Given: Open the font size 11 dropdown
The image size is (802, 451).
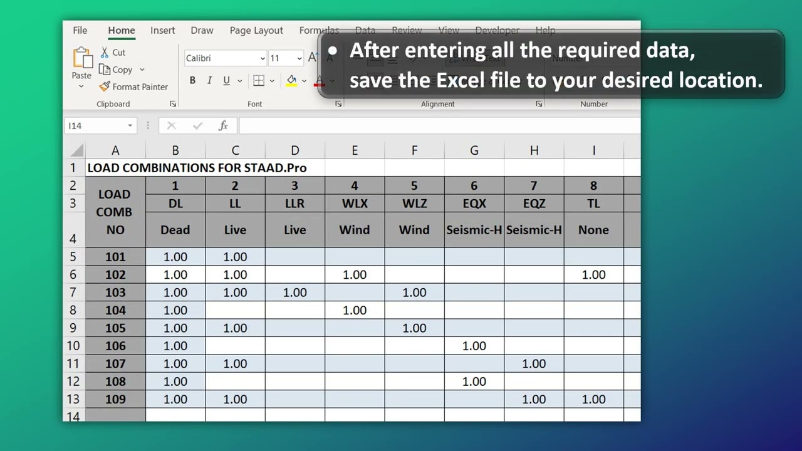Looking at the screenshot, I should click(x=299, y=58).
